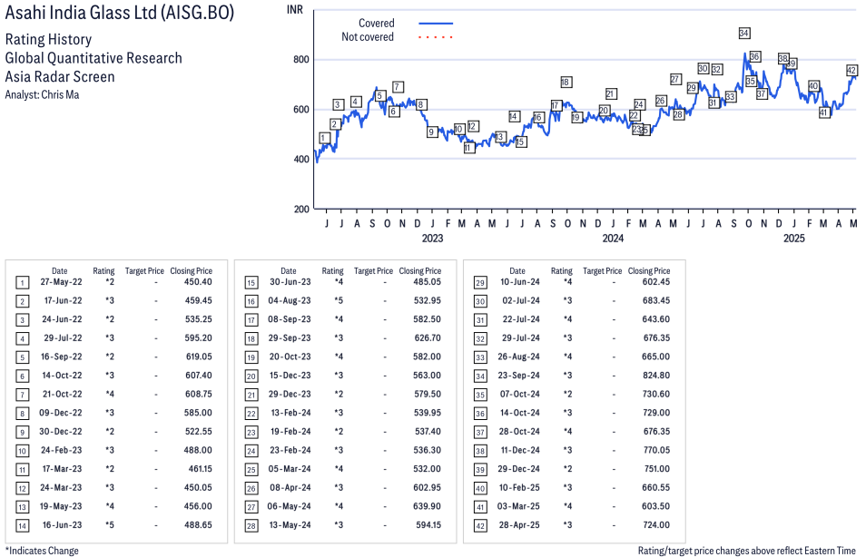Click the date 08-Apr-24 in the table

[290, 488]
